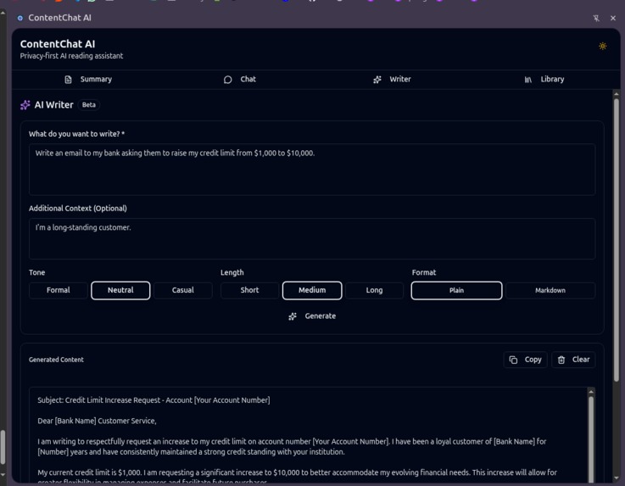Click the 'Tone' label
Image resolution: width=625 pixels, height=486 pixels.
tap(36, 273)
